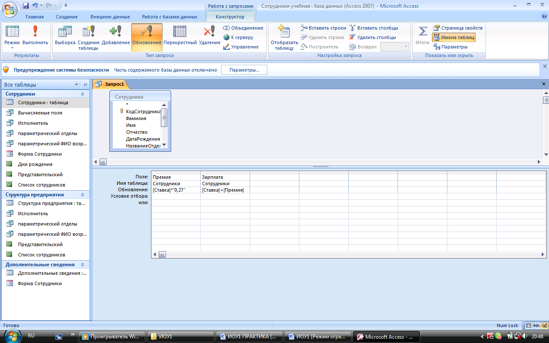Click К серверу pass-through query
Viewport: 549px width, 343px height.
(238, 37)
